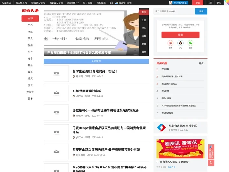Switch slider to 体育 tab
The width and height of the screenshot is (229, 172).
coord(144,36)
